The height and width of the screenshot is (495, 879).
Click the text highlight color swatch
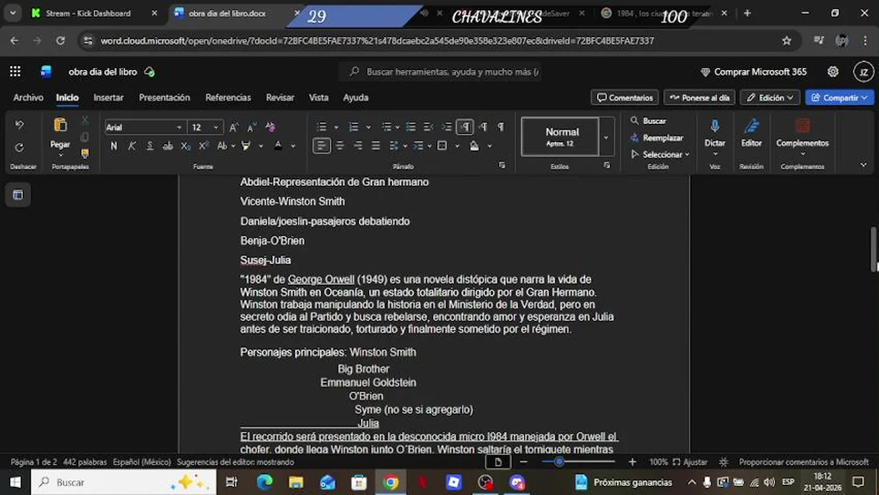(246, 146)
